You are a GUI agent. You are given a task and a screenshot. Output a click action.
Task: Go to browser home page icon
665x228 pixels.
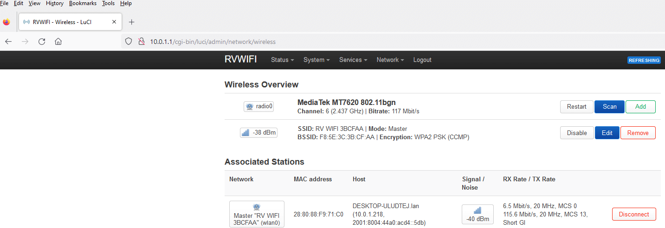(x=58, y=42)
